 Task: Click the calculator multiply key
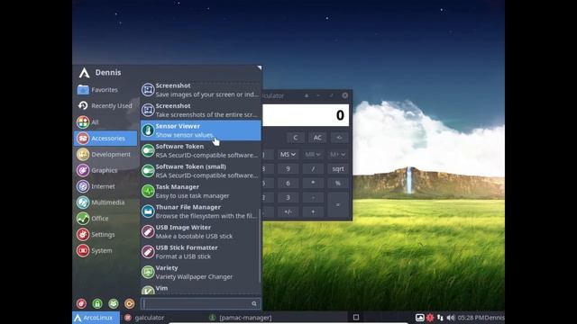coord(313,183)
